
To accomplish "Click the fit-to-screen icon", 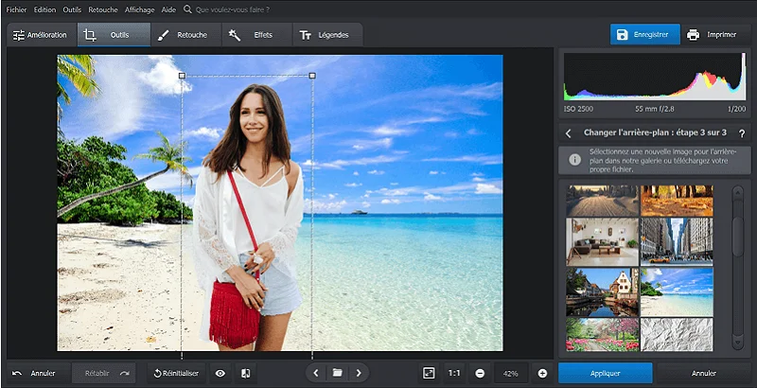I will 428,373.
